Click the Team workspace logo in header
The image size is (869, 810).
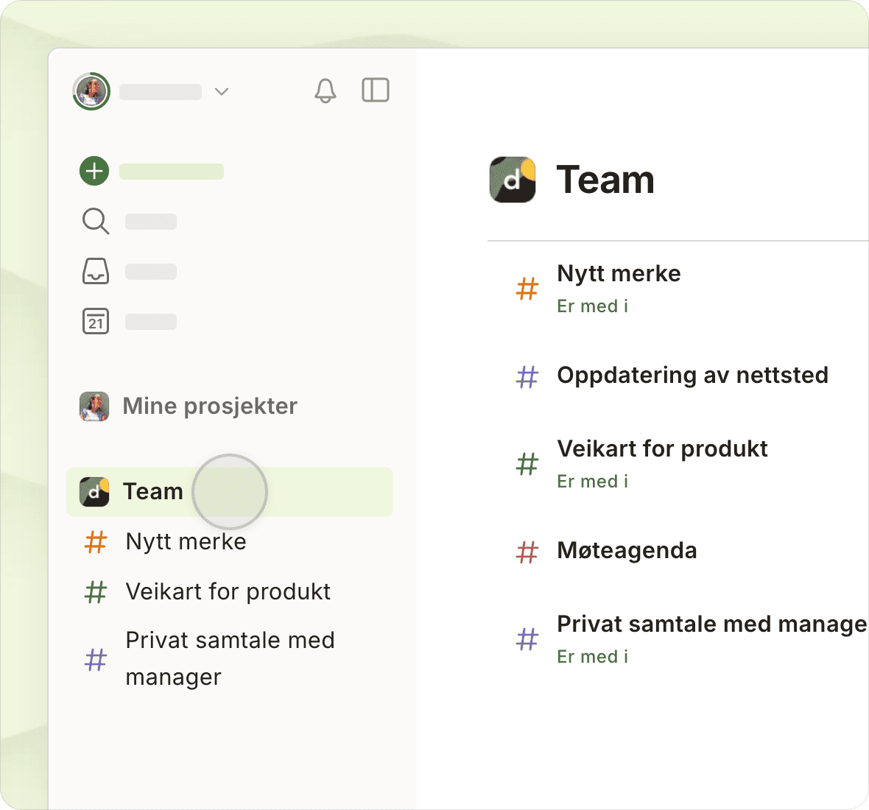tap(513, 180)
